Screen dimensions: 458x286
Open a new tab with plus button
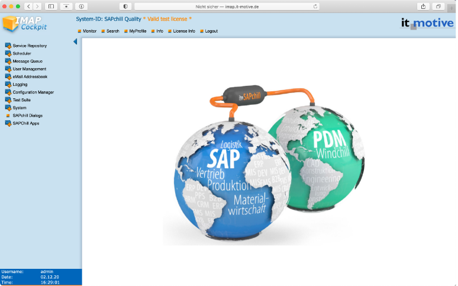tap(451, 8)
